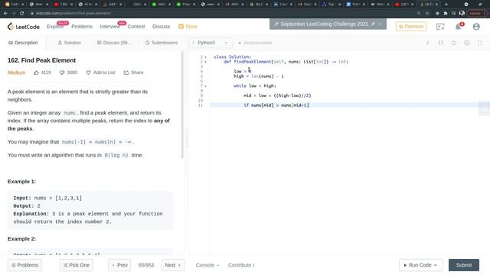Open the Problems navigation link

(82, 27)
